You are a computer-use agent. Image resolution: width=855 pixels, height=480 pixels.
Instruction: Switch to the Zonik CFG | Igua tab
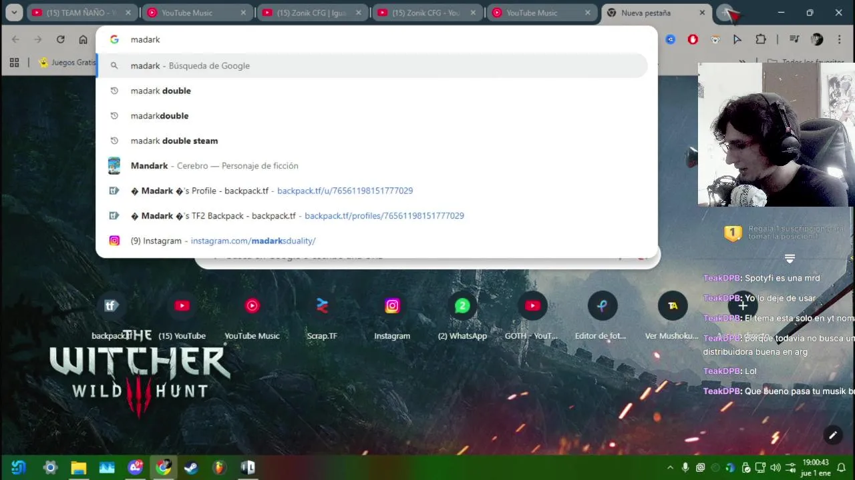[x=313, y=13]
